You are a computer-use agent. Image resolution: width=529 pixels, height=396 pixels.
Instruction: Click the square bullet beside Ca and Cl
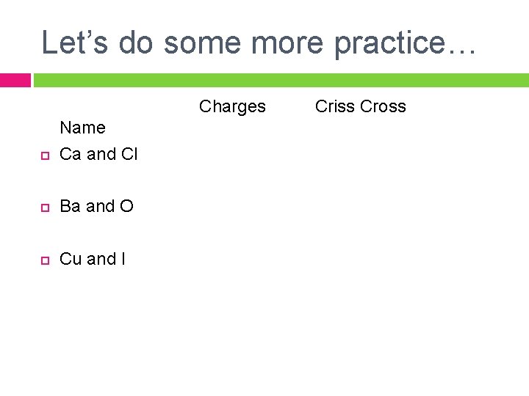[44, 156]
